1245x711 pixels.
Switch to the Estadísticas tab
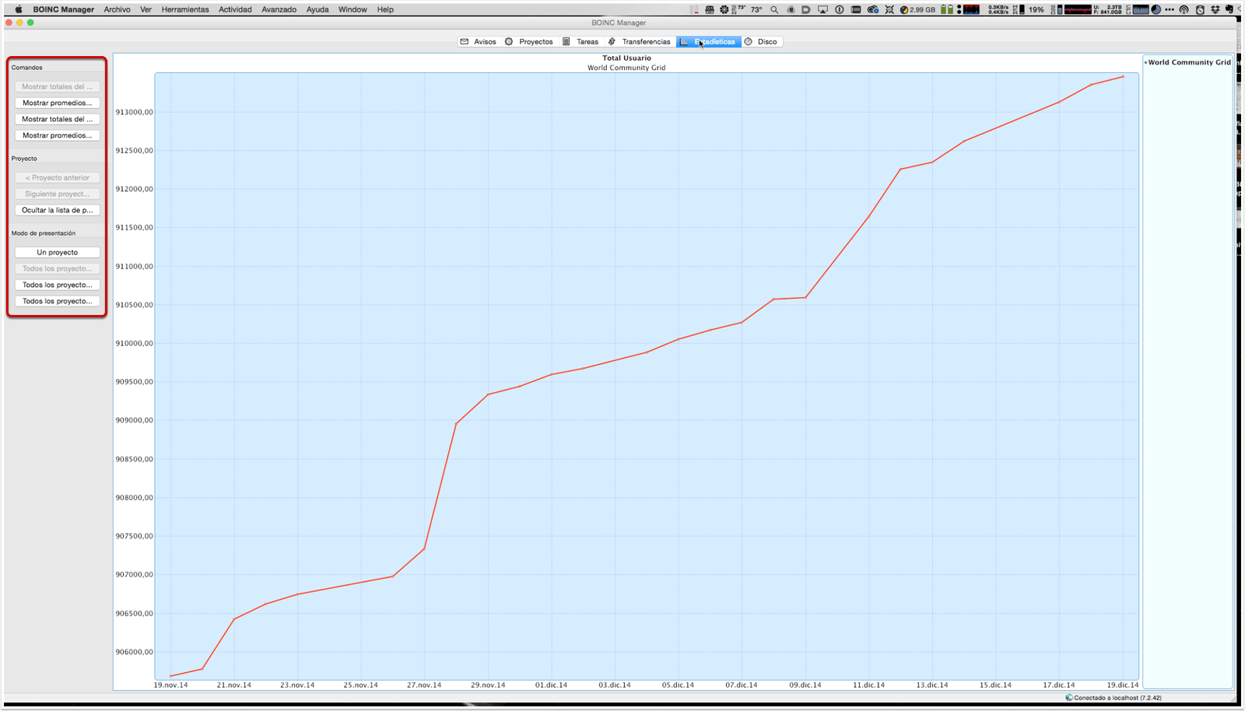coord(709,42)
